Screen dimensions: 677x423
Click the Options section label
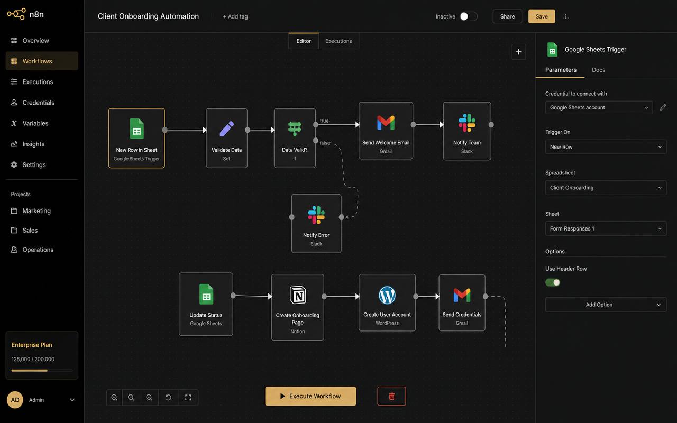555,252
